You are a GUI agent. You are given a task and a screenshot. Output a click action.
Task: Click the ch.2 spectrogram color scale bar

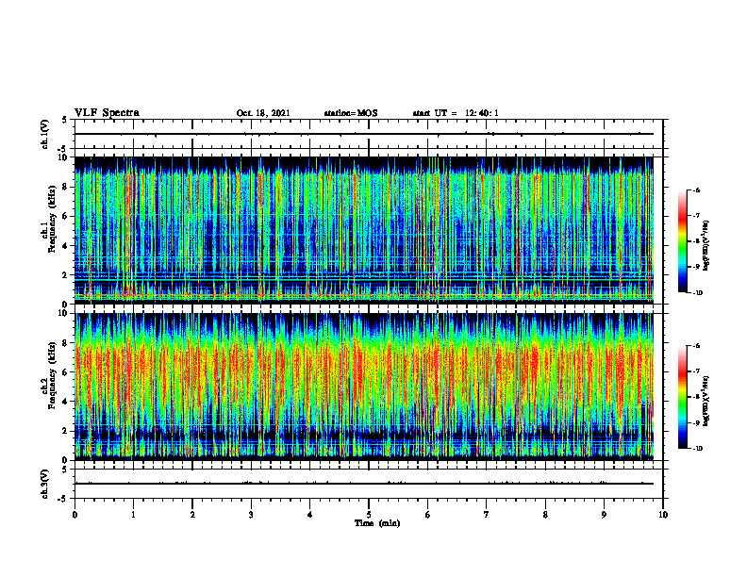[x=682, y=397]
